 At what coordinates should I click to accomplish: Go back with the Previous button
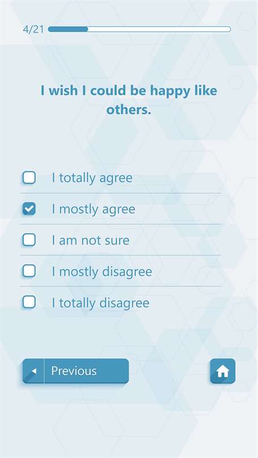point(76,371)
